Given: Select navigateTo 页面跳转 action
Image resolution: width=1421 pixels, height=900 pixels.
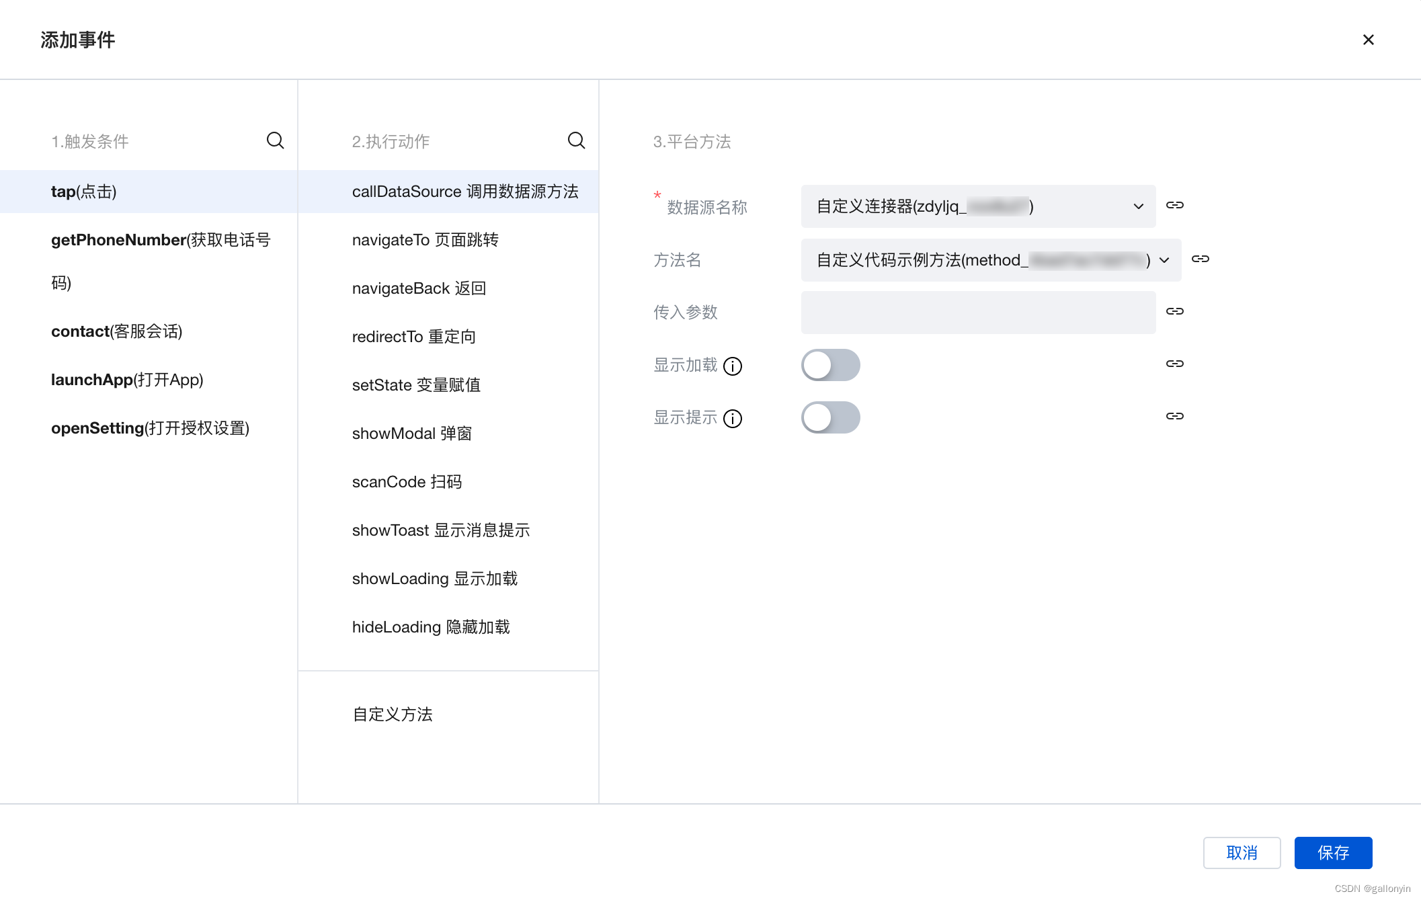Looking at the screenshot, I should 425,240.
